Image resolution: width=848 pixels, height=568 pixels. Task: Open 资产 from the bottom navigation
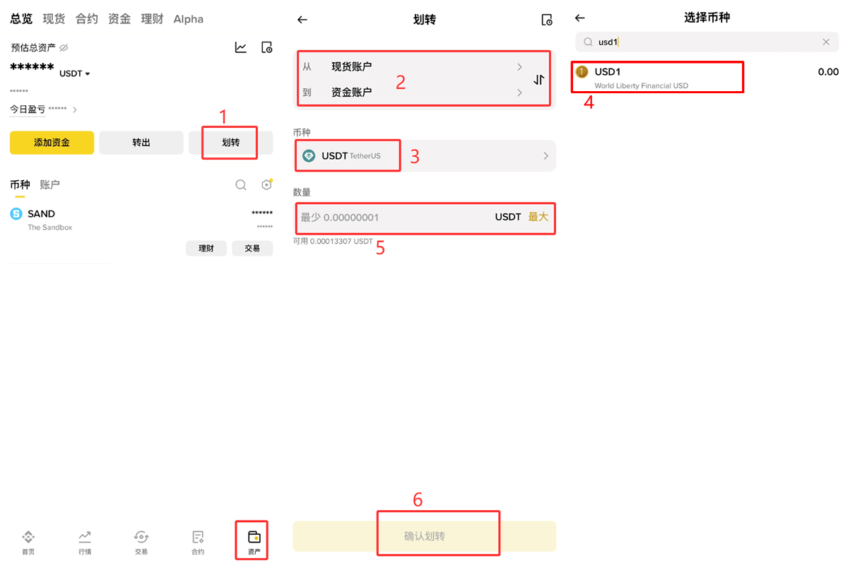pos(252,540)
